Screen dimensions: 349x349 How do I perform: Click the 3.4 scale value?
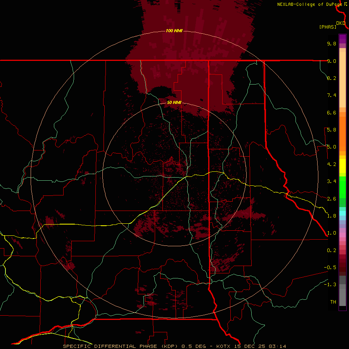pyautogui.click(x=332, y=181)
